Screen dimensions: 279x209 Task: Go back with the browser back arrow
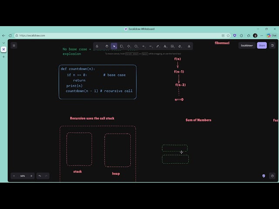[x=3, y=36]
